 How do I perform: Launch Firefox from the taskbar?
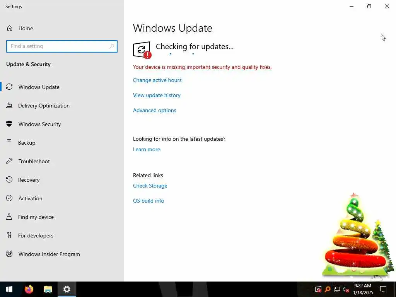click(x=29, y=289)
